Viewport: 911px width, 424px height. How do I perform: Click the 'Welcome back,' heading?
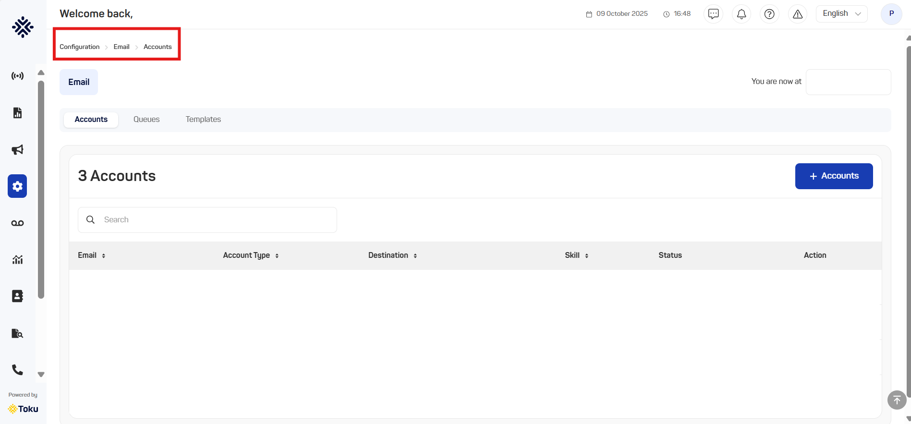[96, 14]
